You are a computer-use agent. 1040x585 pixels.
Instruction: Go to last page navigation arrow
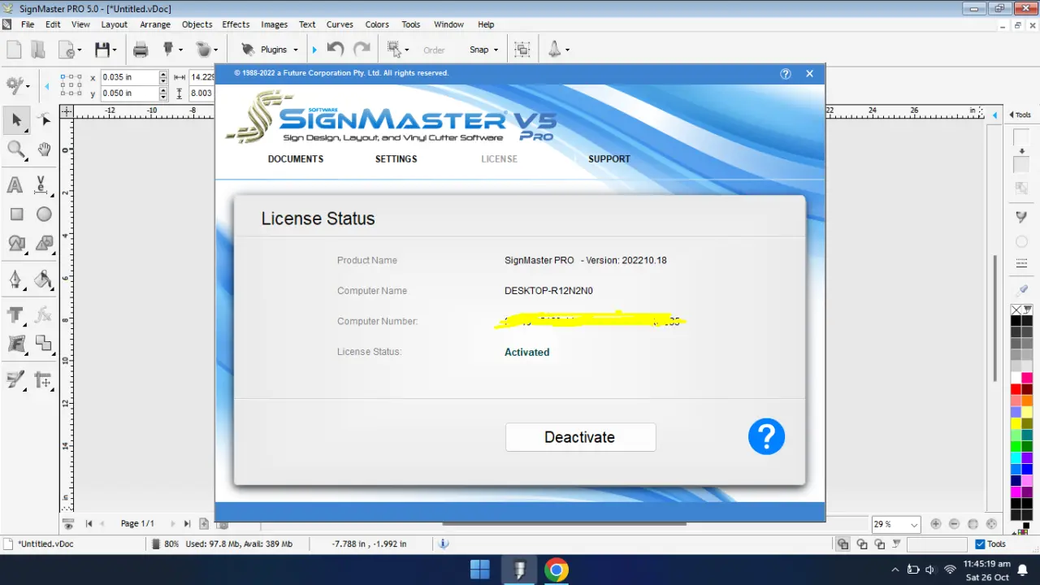click(187, 524)
